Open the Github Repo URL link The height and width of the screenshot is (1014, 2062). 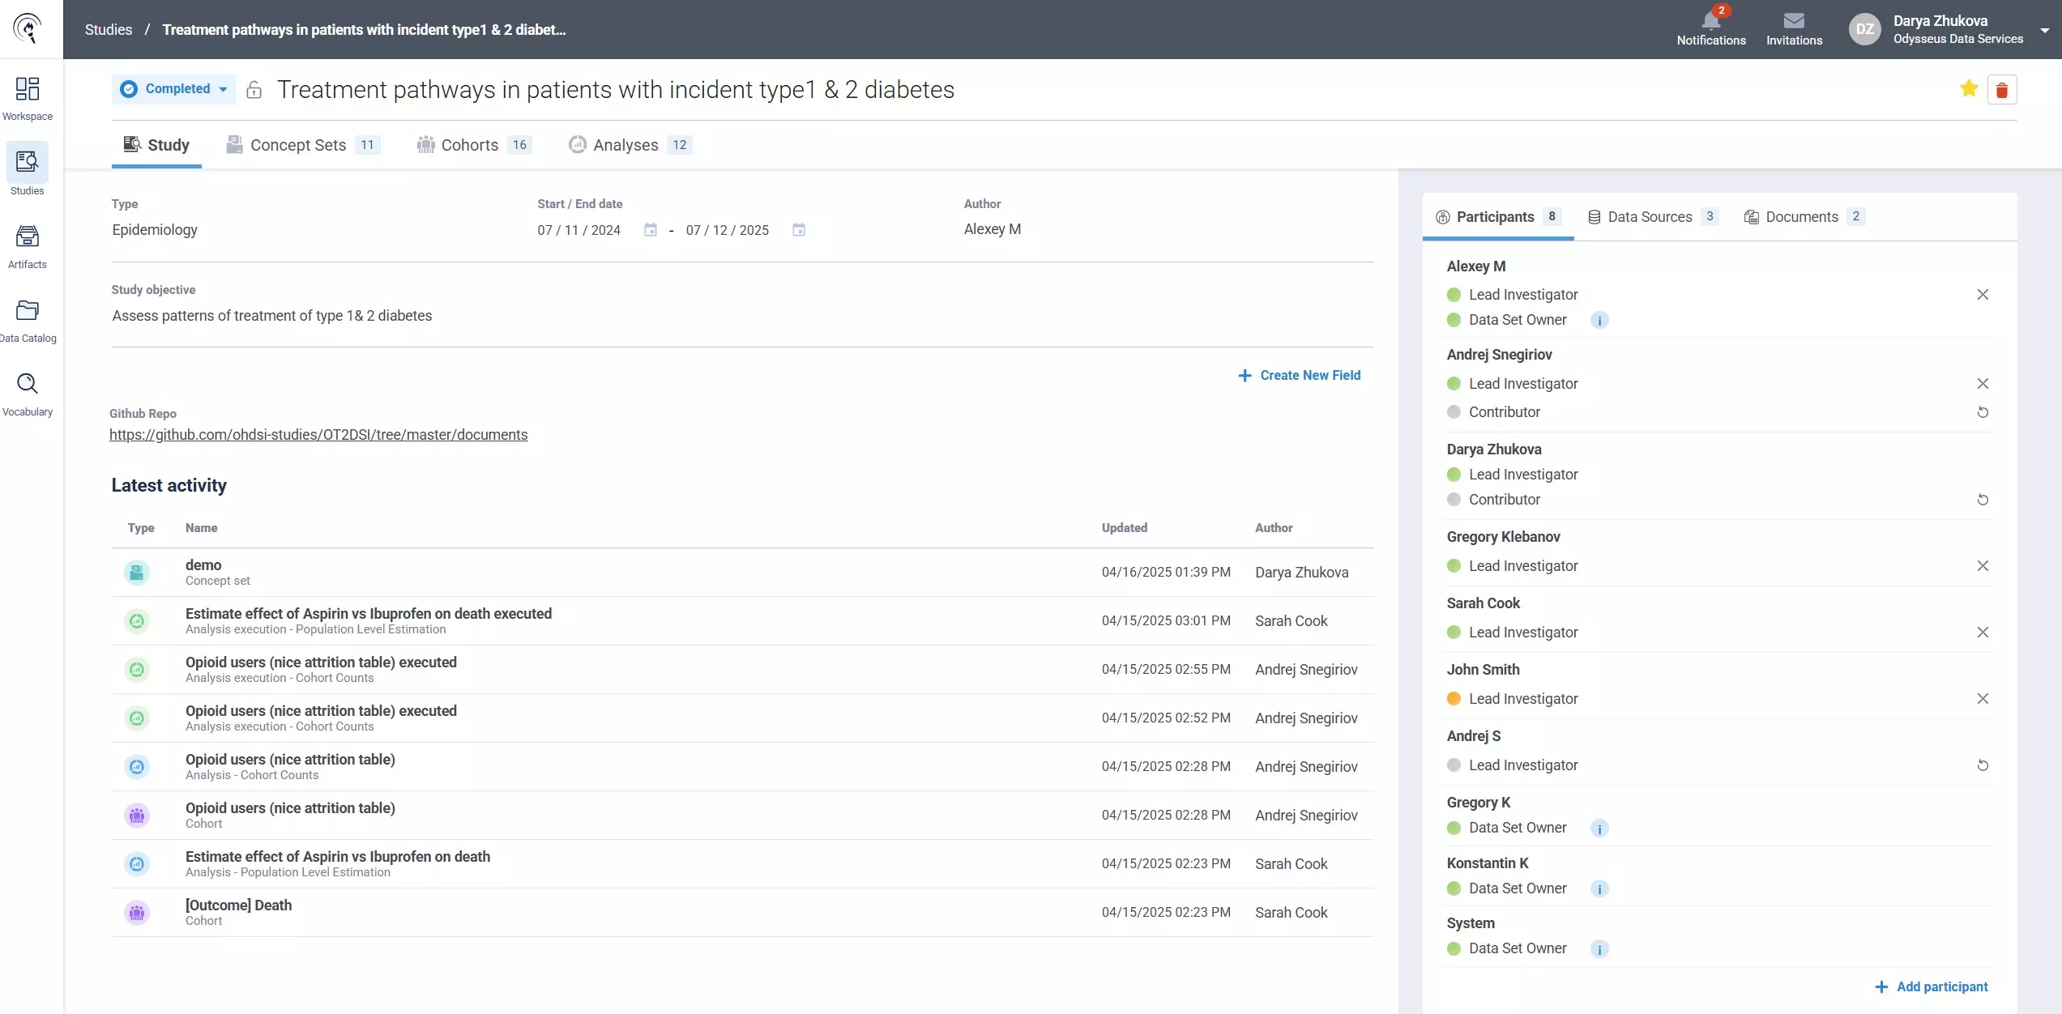(x=318, y=435)
